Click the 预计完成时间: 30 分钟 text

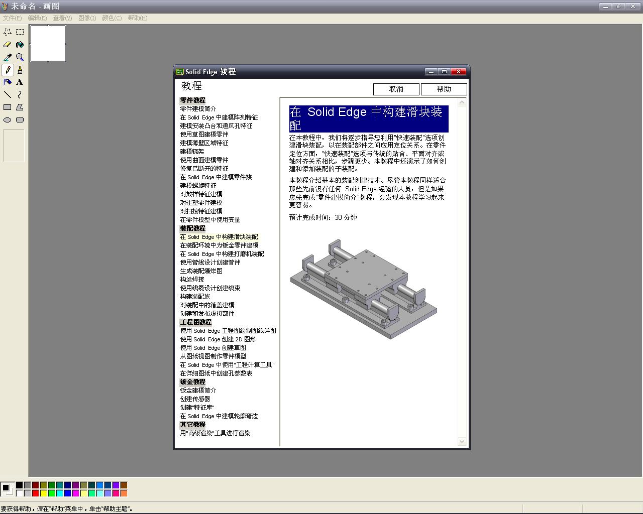323,218
